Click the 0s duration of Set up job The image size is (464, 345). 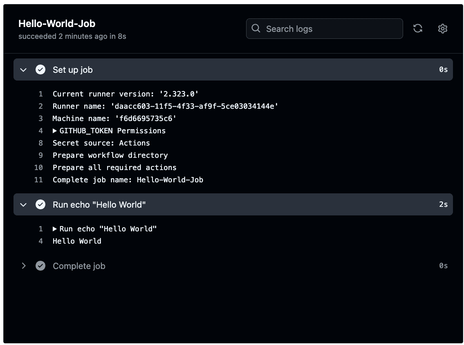point(443,69)
